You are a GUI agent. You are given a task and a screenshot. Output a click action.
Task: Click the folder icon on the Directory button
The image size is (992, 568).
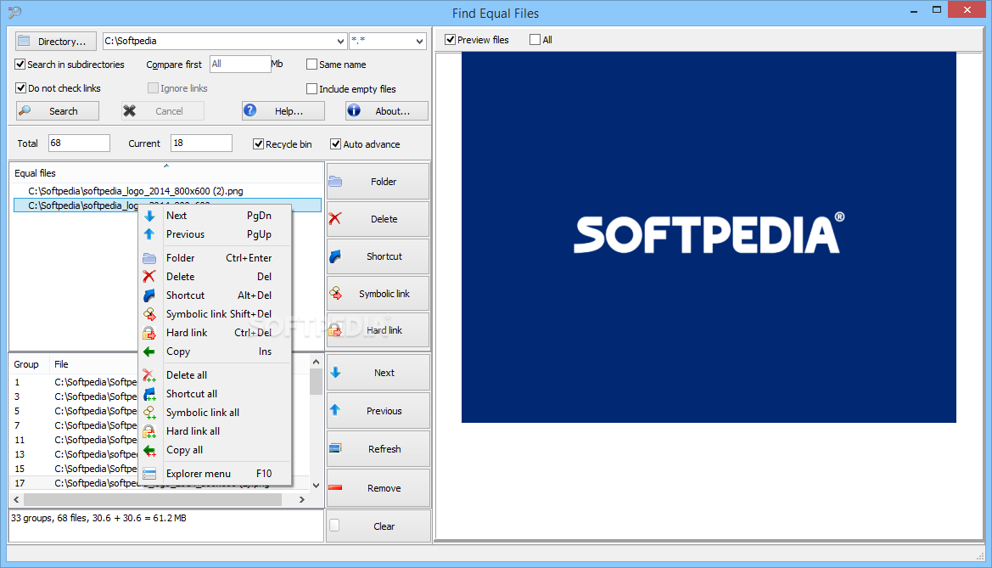click(x=24, y=41)
